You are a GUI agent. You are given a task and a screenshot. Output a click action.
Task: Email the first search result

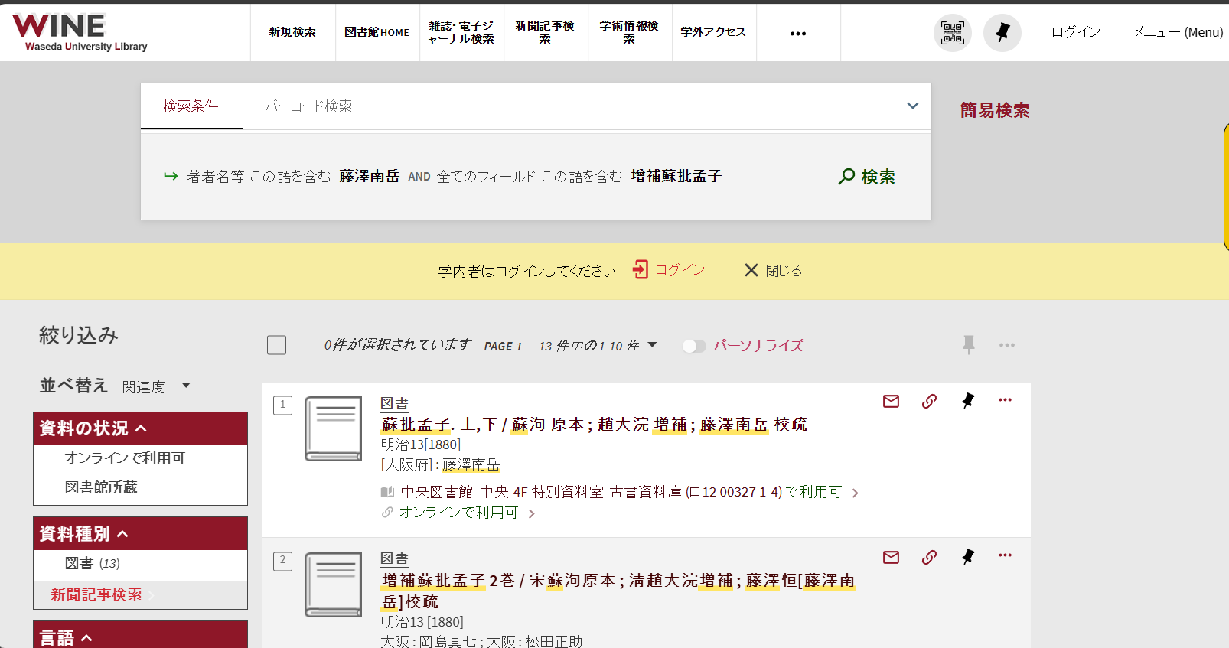[891, 401]
